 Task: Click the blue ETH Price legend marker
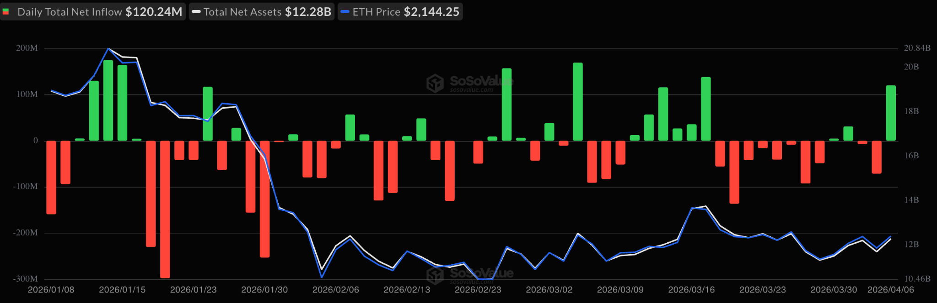click(x=345, y=12)
